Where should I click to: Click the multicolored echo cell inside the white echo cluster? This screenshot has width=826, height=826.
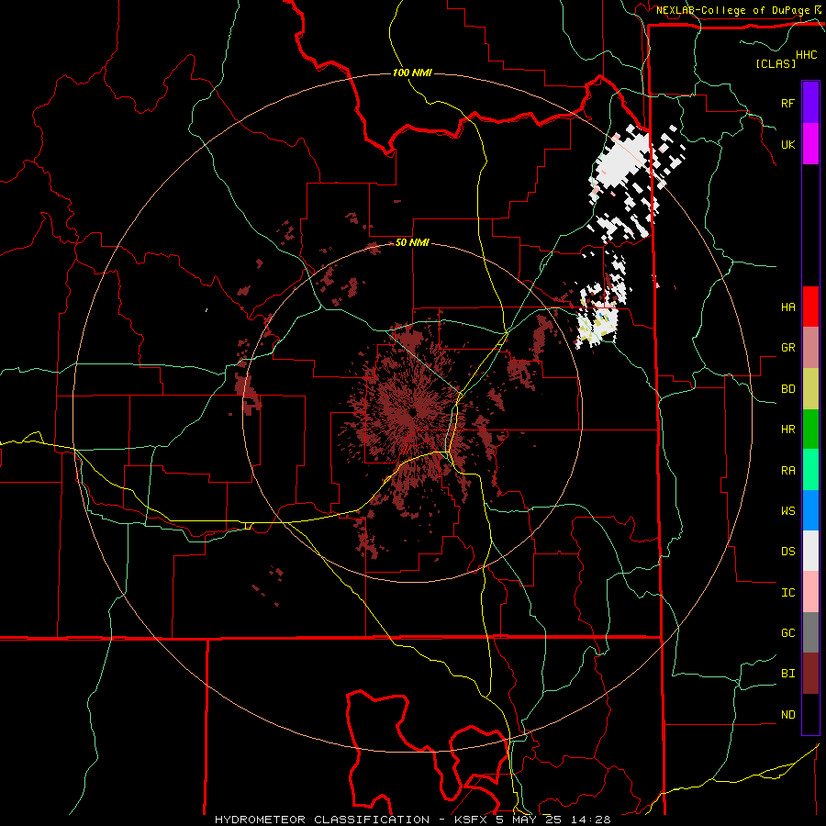(601, 318)
